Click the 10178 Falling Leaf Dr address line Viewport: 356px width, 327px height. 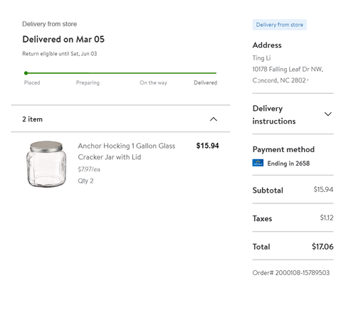(x=288, y=69)
